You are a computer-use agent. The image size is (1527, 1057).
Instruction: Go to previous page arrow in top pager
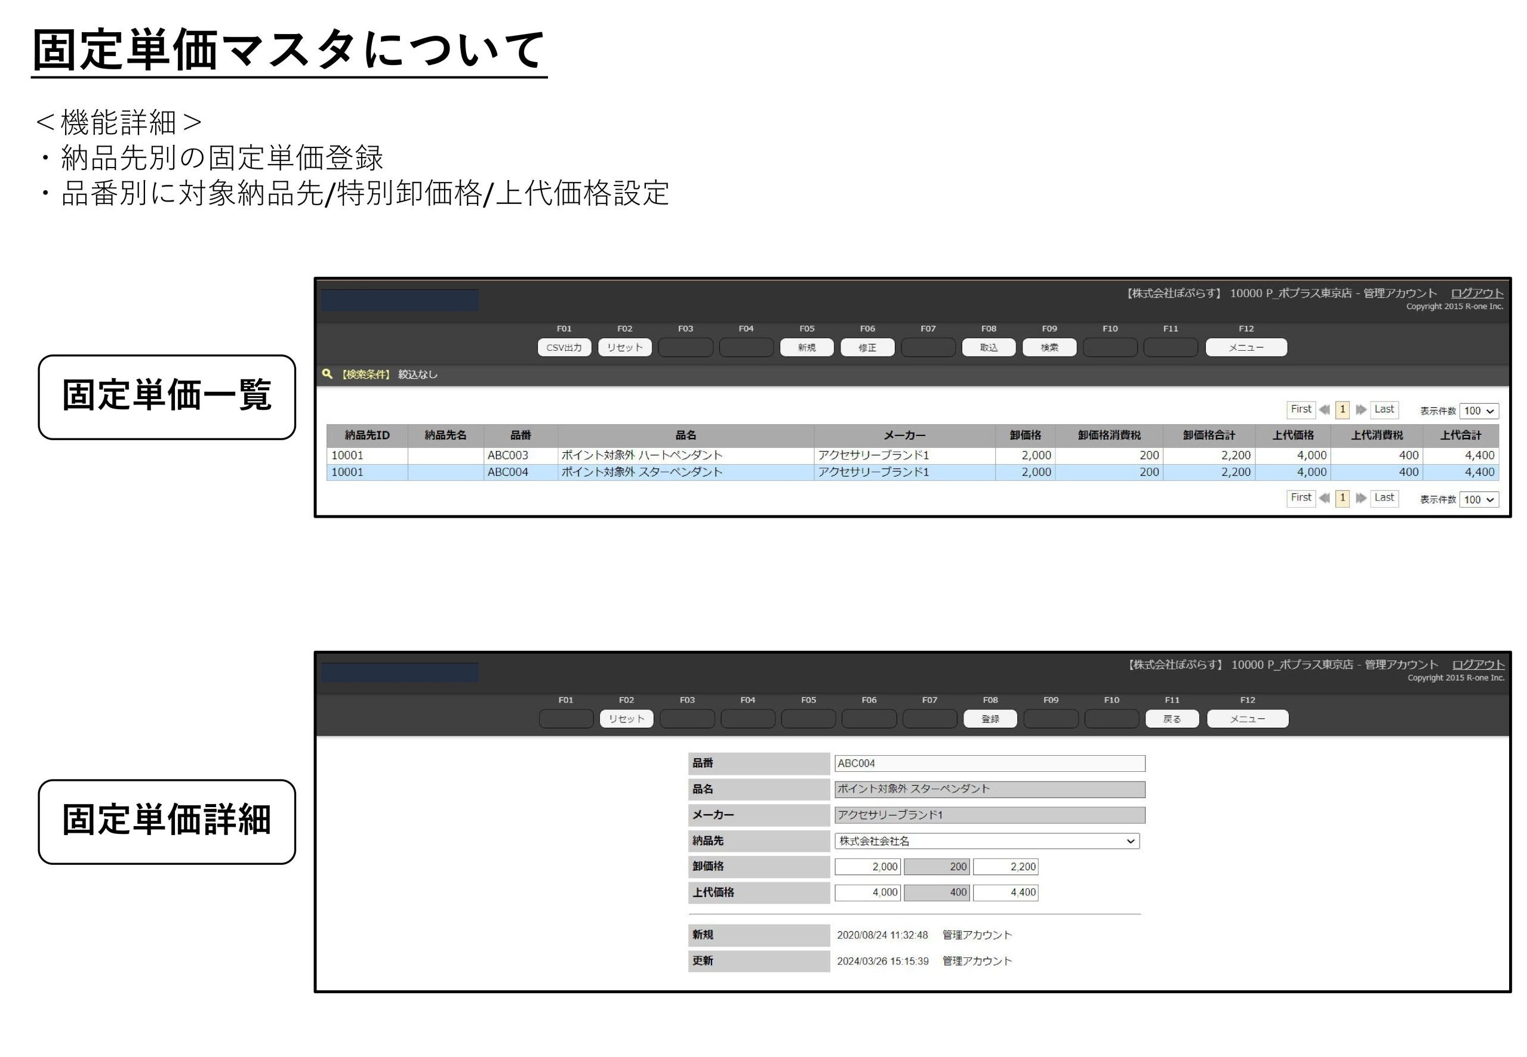1323,409
